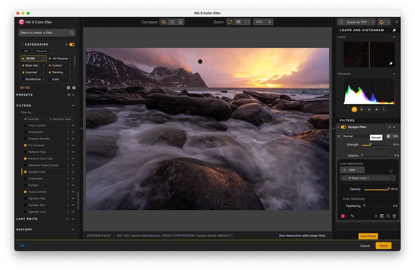Expand the Presets section chevron
The image size is (415, 270).
[x=73, y=95]
